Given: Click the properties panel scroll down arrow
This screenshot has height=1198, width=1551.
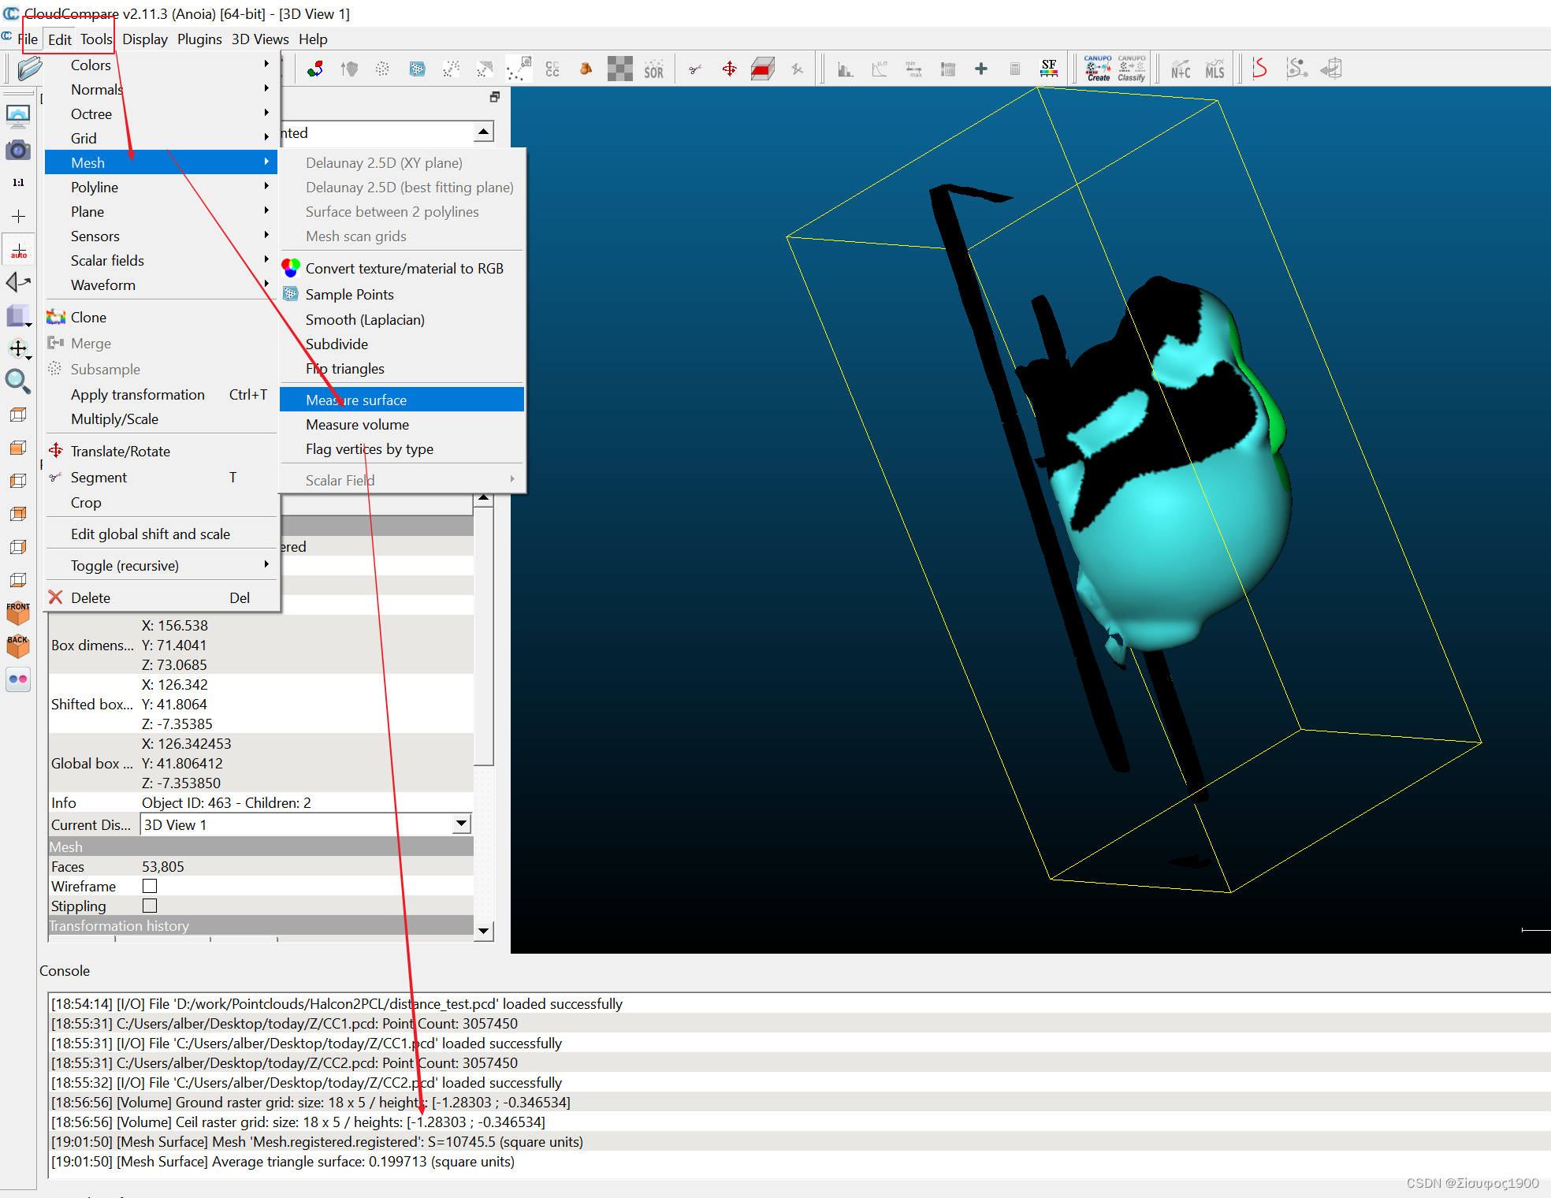Looking at the screenshot, I should tap(484, 931).
